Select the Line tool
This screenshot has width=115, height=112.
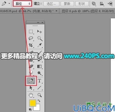tap(39, 88)
